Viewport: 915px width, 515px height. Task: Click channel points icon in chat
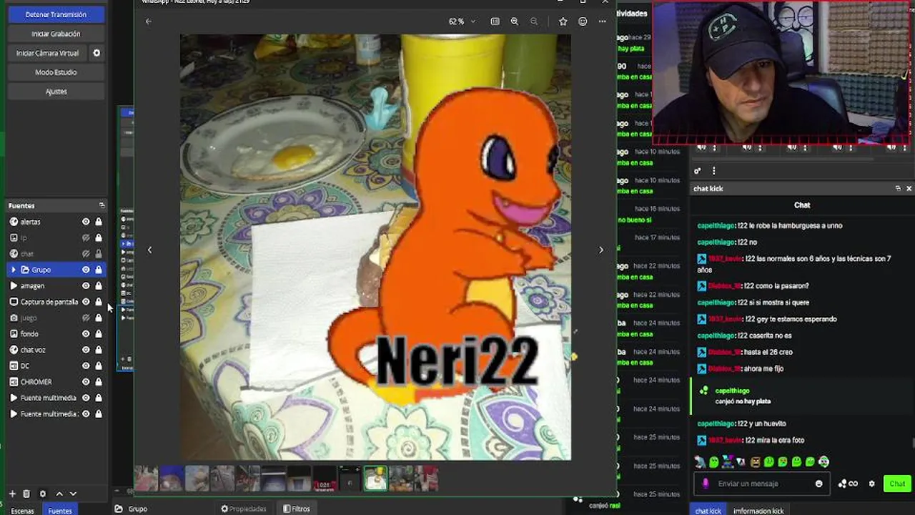848,484
